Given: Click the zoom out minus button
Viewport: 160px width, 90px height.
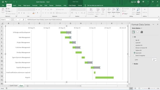Looking at the screenshot, I should (142, 88).
